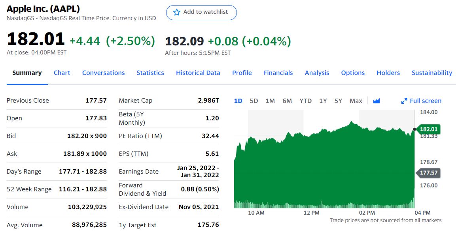
Task: Show the 1Y chart range
Action: [x=323, y=101]
